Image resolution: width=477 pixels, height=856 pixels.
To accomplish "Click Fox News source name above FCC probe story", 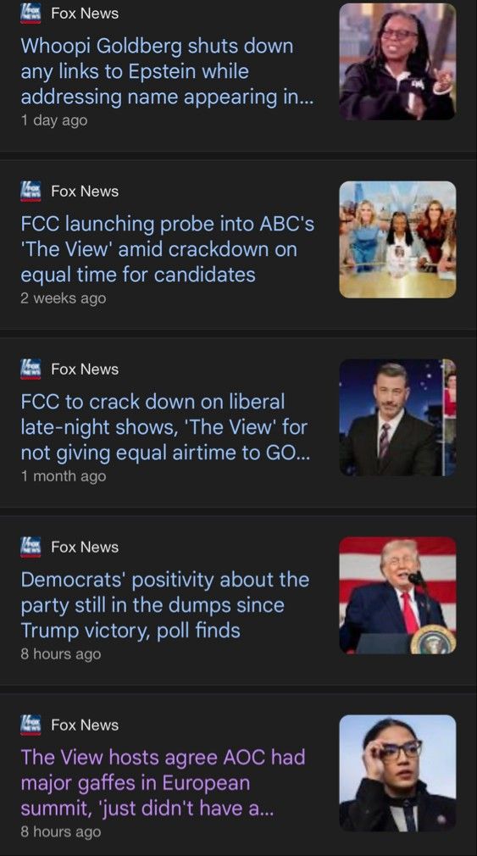I will point(85,192).
